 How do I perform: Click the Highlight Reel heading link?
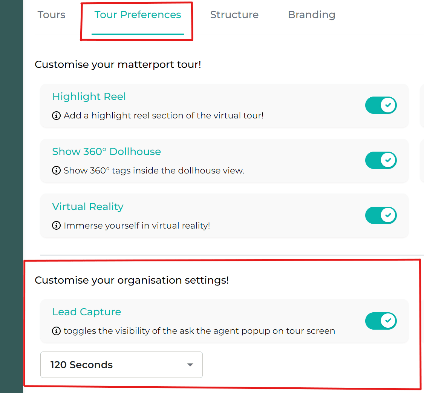pyautogui.click(x=89, y=97)
